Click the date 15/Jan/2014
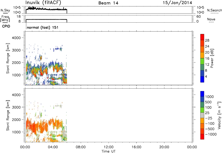Screen dimensions: 222x153 click(x=177, y=3)
